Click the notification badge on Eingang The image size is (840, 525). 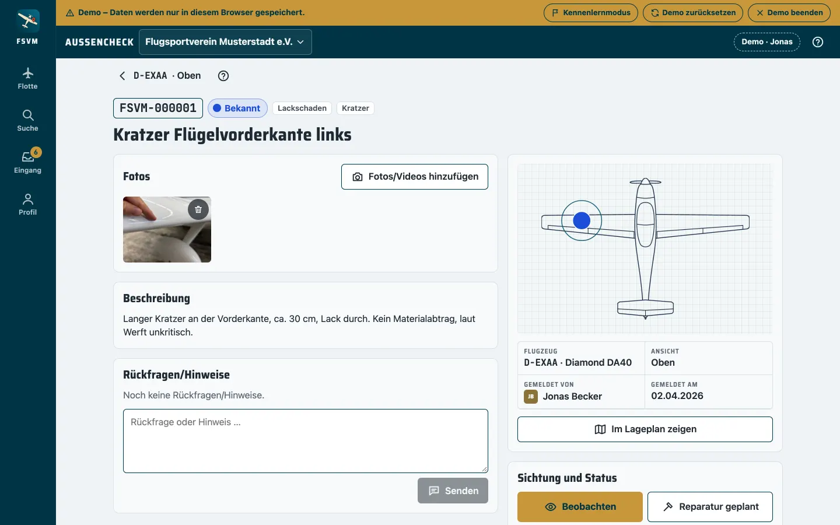tap(36, 152)
